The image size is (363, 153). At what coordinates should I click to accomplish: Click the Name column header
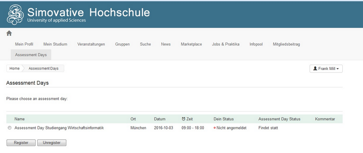(19, 119)
